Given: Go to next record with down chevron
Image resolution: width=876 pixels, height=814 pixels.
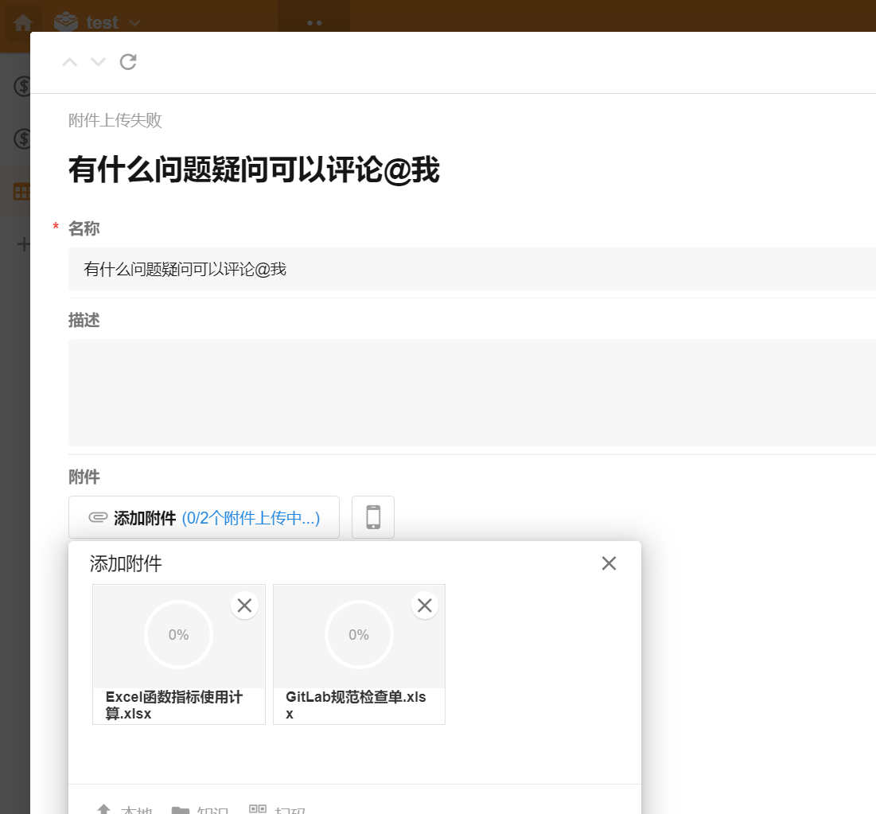Looking at the screenshot, I should pos(98,62).
